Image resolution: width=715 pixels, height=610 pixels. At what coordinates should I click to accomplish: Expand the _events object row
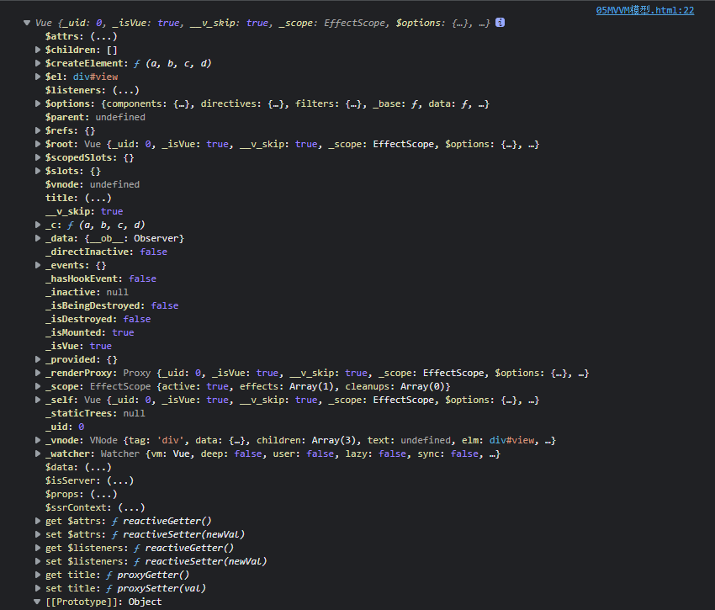(38, 265)
